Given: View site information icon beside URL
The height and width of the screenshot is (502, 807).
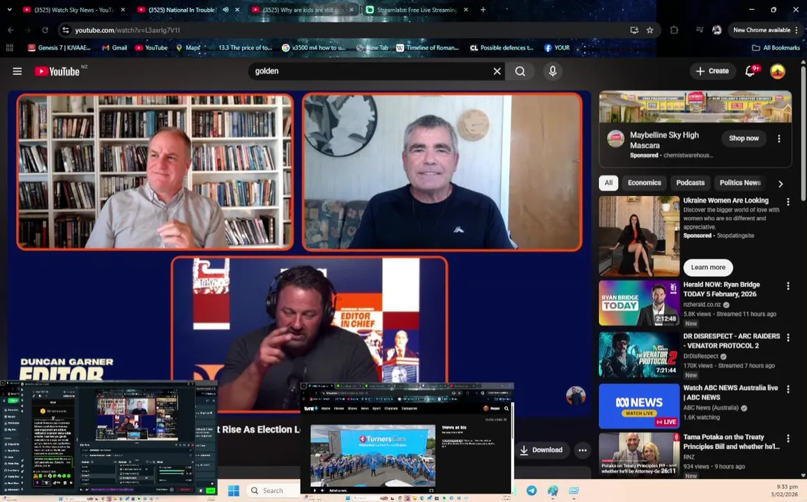Looking at the screenshot, I should coord(66,31).
